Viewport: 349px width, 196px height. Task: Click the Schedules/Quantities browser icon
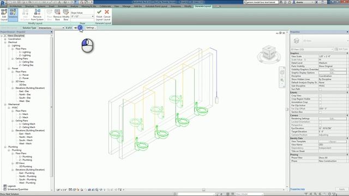click(5, 189)
